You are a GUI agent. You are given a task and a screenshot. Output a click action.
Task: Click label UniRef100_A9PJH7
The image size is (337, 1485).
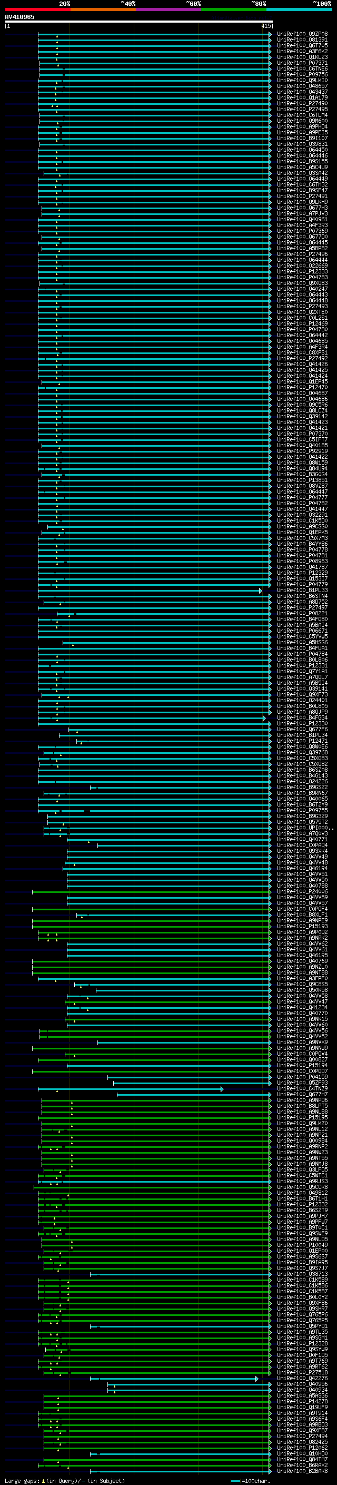click(302, 1216)
